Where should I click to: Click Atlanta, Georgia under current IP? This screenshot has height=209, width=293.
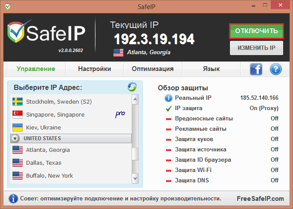(149, 52)
